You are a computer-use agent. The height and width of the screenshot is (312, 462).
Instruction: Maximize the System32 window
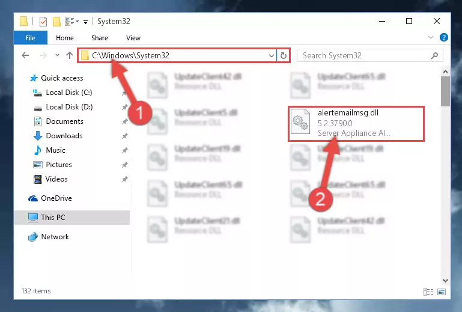click(409, 21)
